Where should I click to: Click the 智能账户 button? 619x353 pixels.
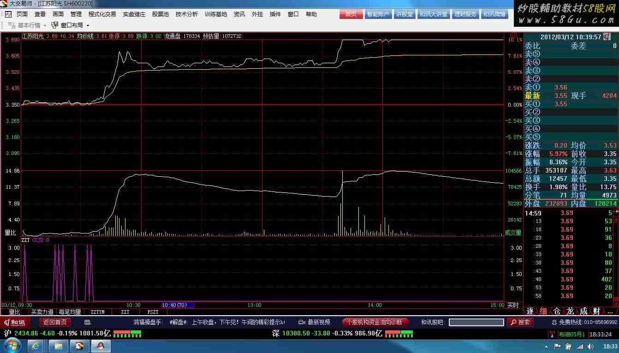coord(378,14)
